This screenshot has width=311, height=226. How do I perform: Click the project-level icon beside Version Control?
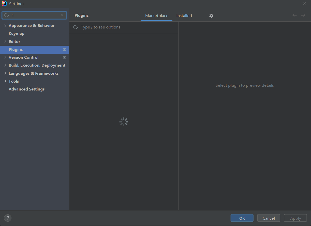point(64,57)
